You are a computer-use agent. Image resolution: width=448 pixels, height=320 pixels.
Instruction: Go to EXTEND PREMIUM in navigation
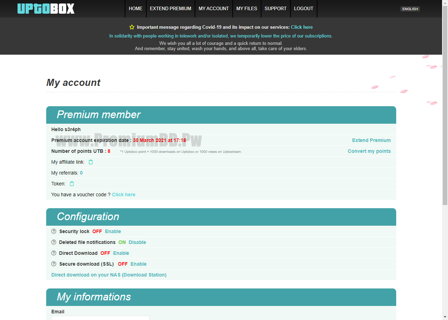(x=170, y=8)
